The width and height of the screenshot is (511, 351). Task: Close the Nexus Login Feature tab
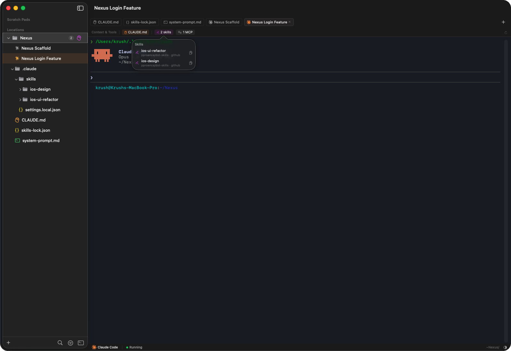[x=290, y=22]
